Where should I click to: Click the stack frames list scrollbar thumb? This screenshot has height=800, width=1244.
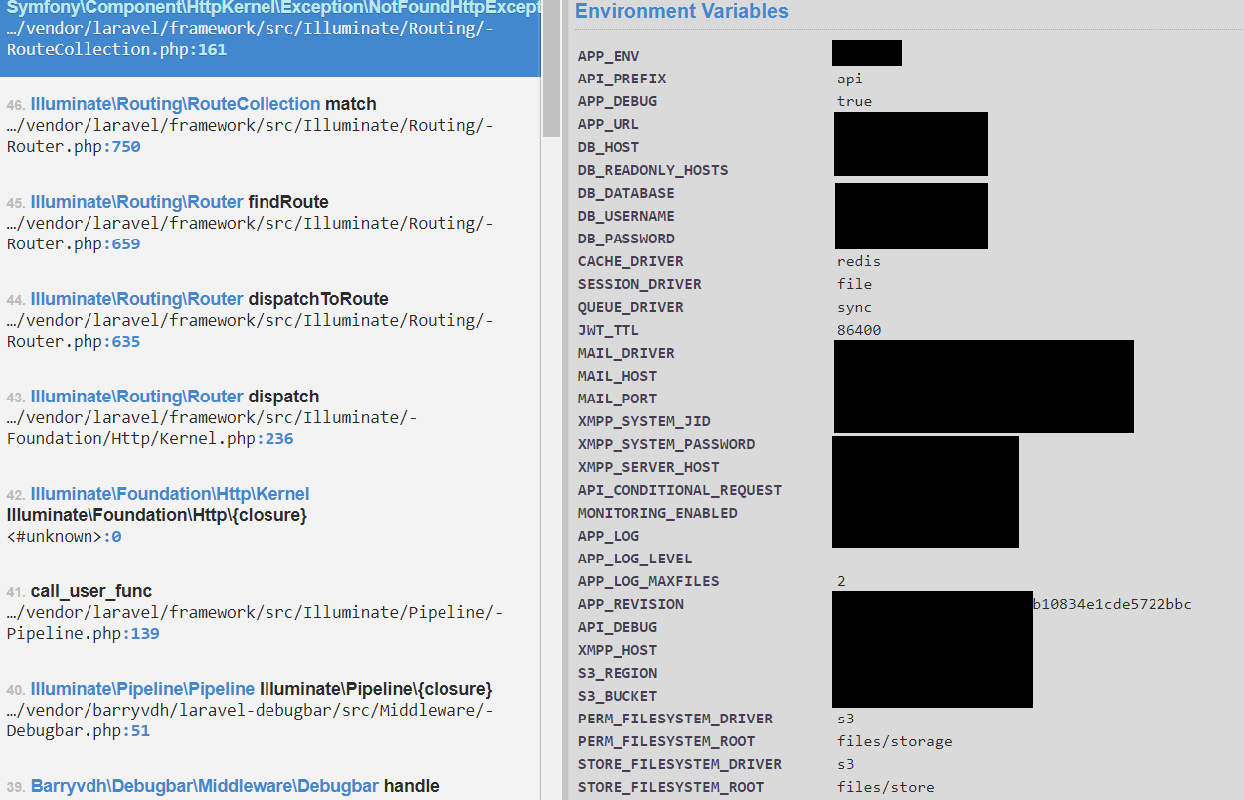pyautogui.click(x=551, y=68)
